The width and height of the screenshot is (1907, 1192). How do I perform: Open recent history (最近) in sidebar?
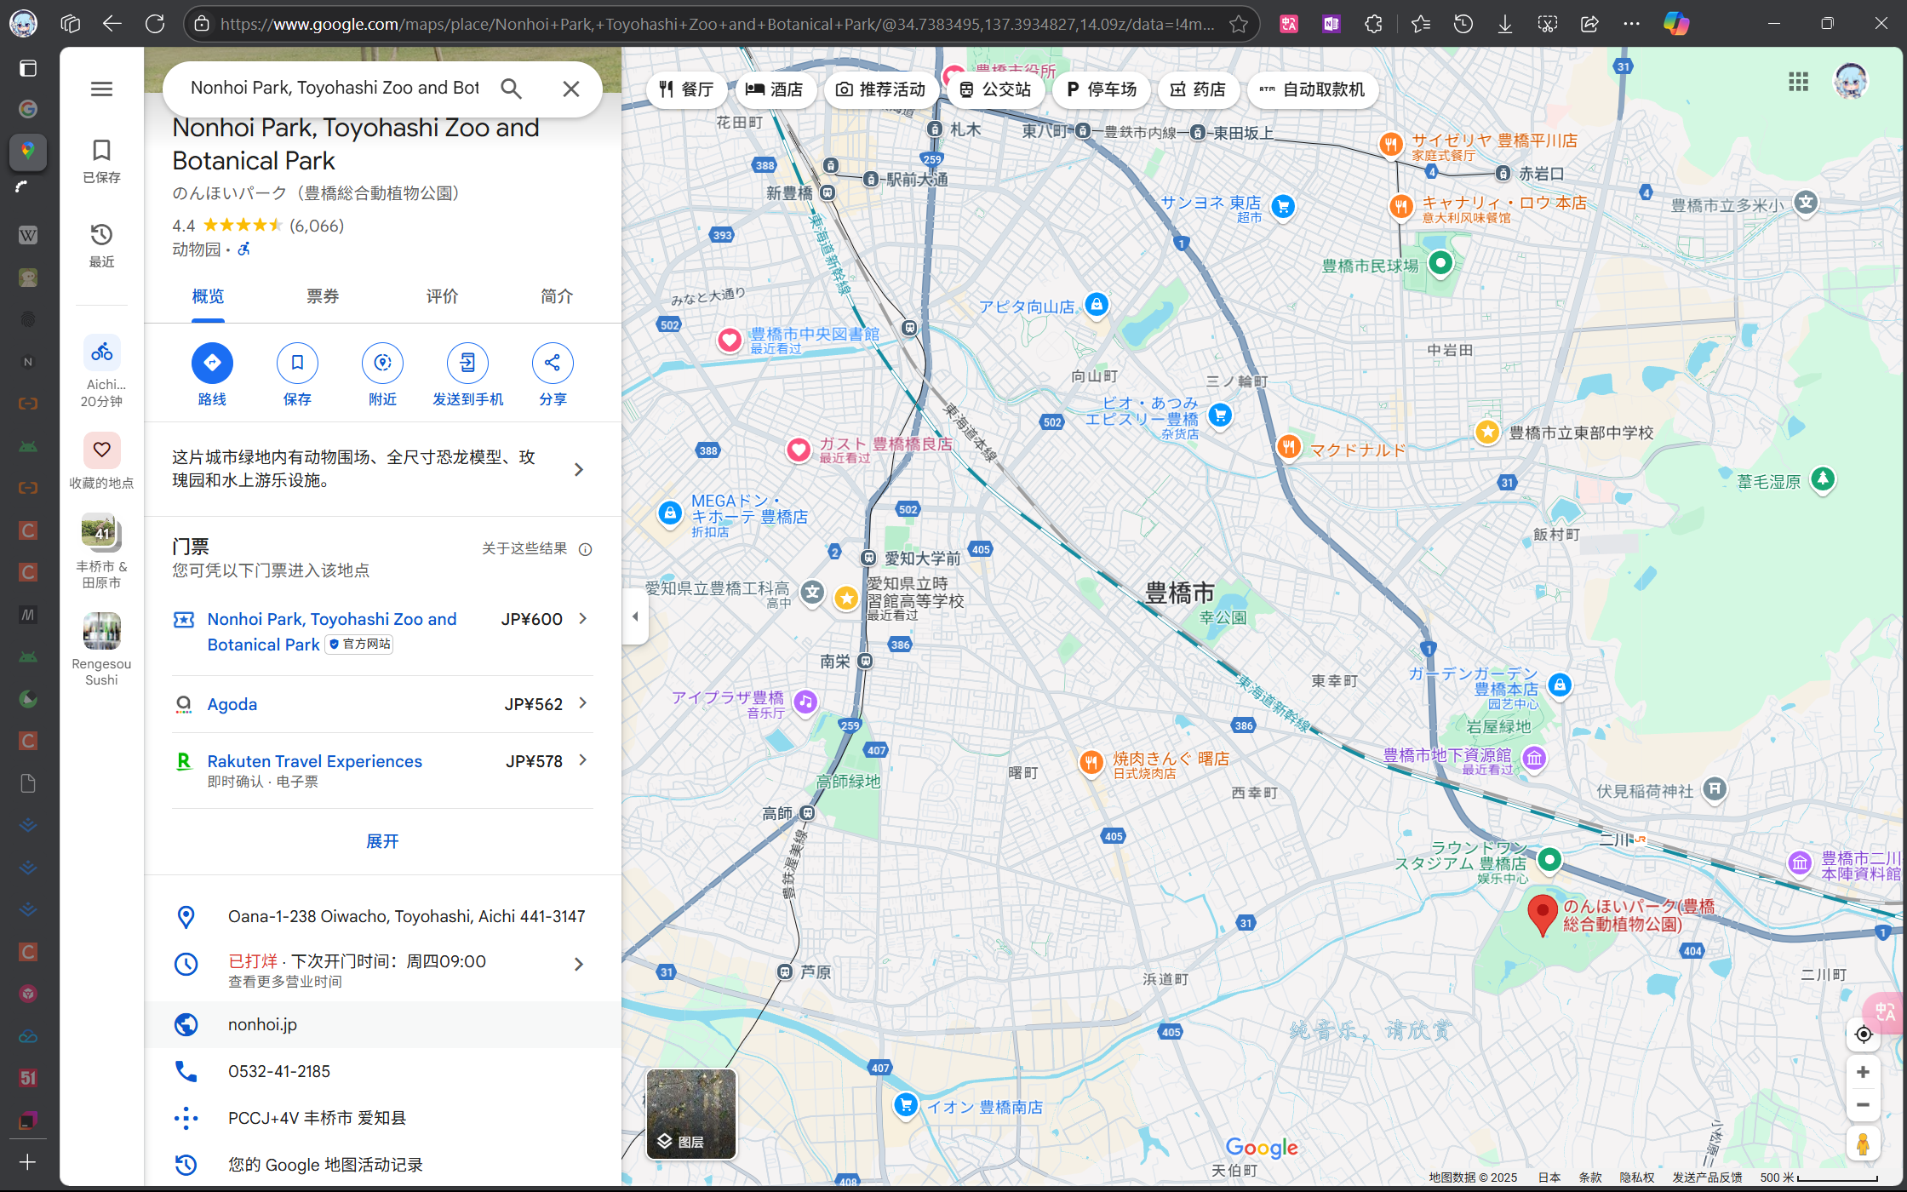click(101, 245)
